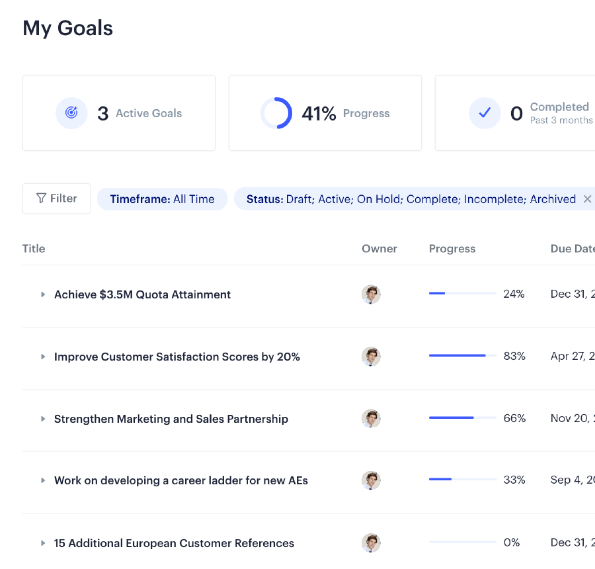Image resolution: width=595 pixels, height=569 pixels.
Task: Click the My Goals page heading
Action: (x=67, y=28)
